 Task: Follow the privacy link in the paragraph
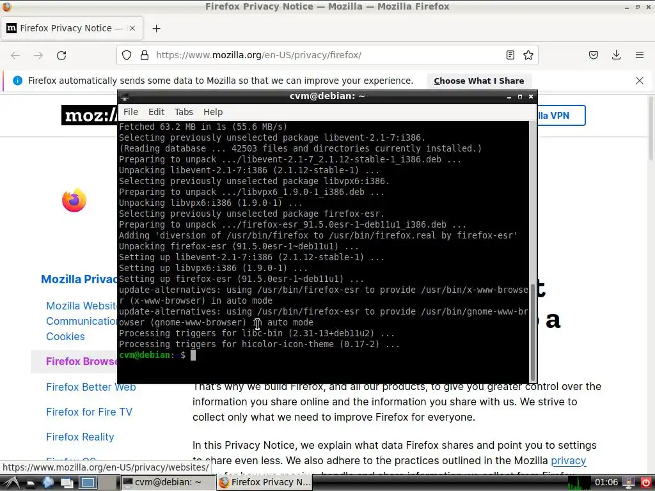569,460
